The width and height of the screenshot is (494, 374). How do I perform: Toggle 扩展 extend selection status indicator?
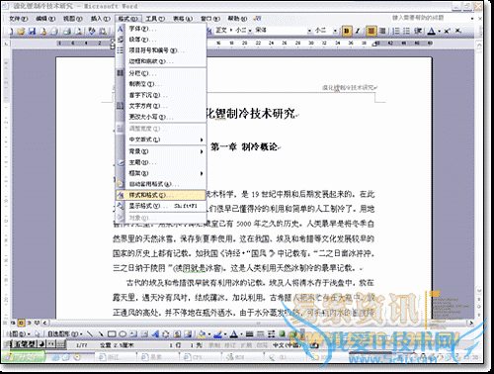pyautogui.click(x=246, y=345)
